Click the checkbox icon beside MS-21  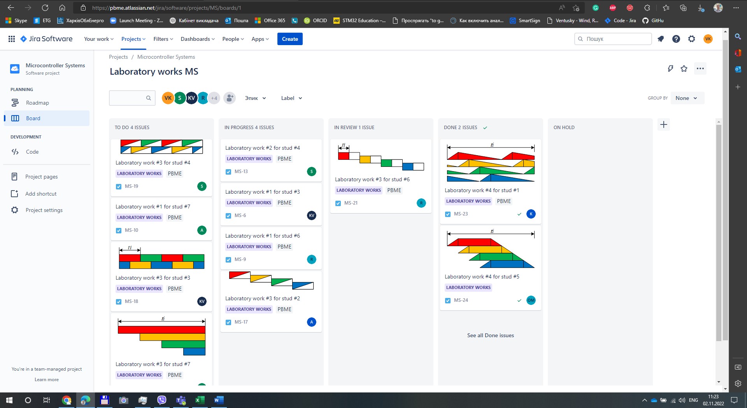coord(338,203)
